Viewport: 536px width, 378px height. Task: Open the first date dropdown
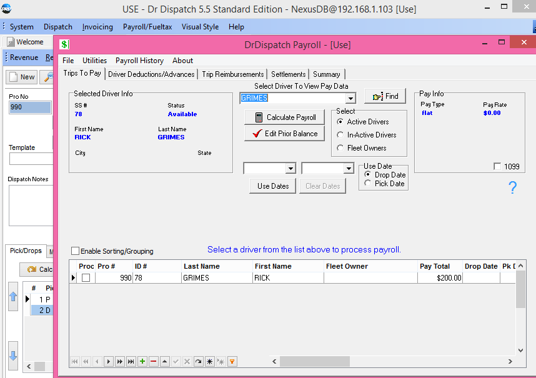coord(290,168)
